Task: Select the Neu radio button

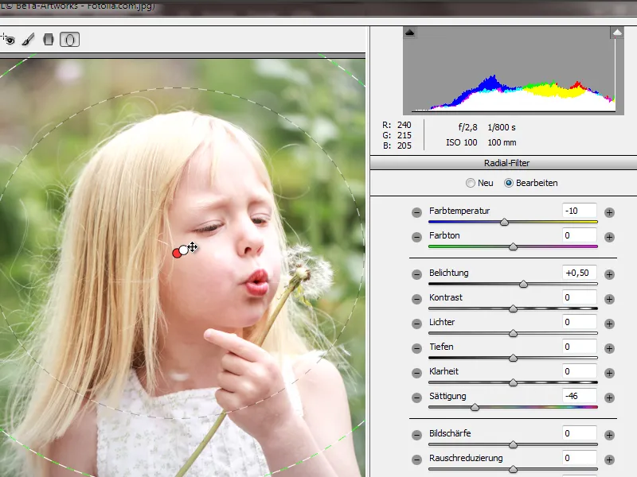Action: pyautogui.click(x=470, y=183)
